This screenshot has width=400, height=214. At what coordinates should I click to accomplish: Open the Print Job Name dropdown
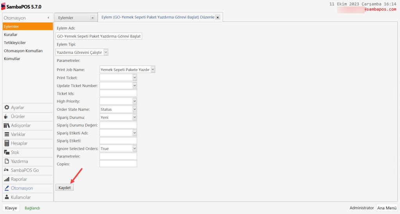(x=153, y=69)
